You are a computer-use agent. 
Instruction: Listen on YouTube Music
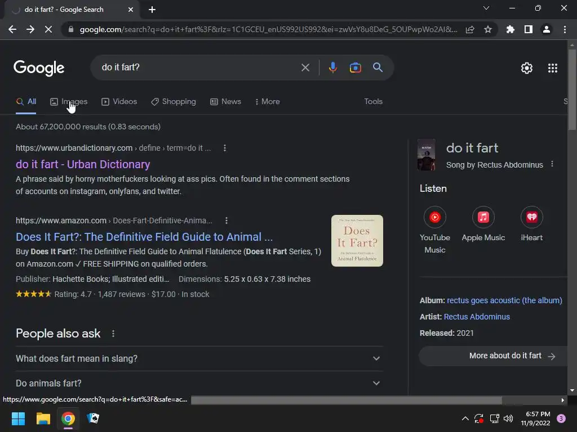pos(435,230)
